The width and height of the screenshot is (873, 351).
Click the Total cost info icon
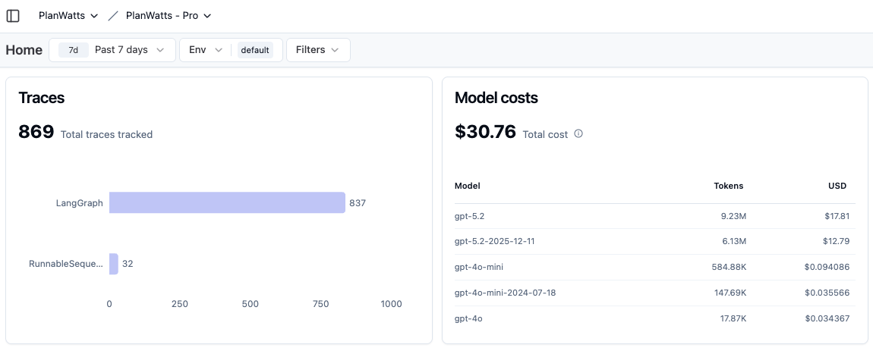(578, 133)
